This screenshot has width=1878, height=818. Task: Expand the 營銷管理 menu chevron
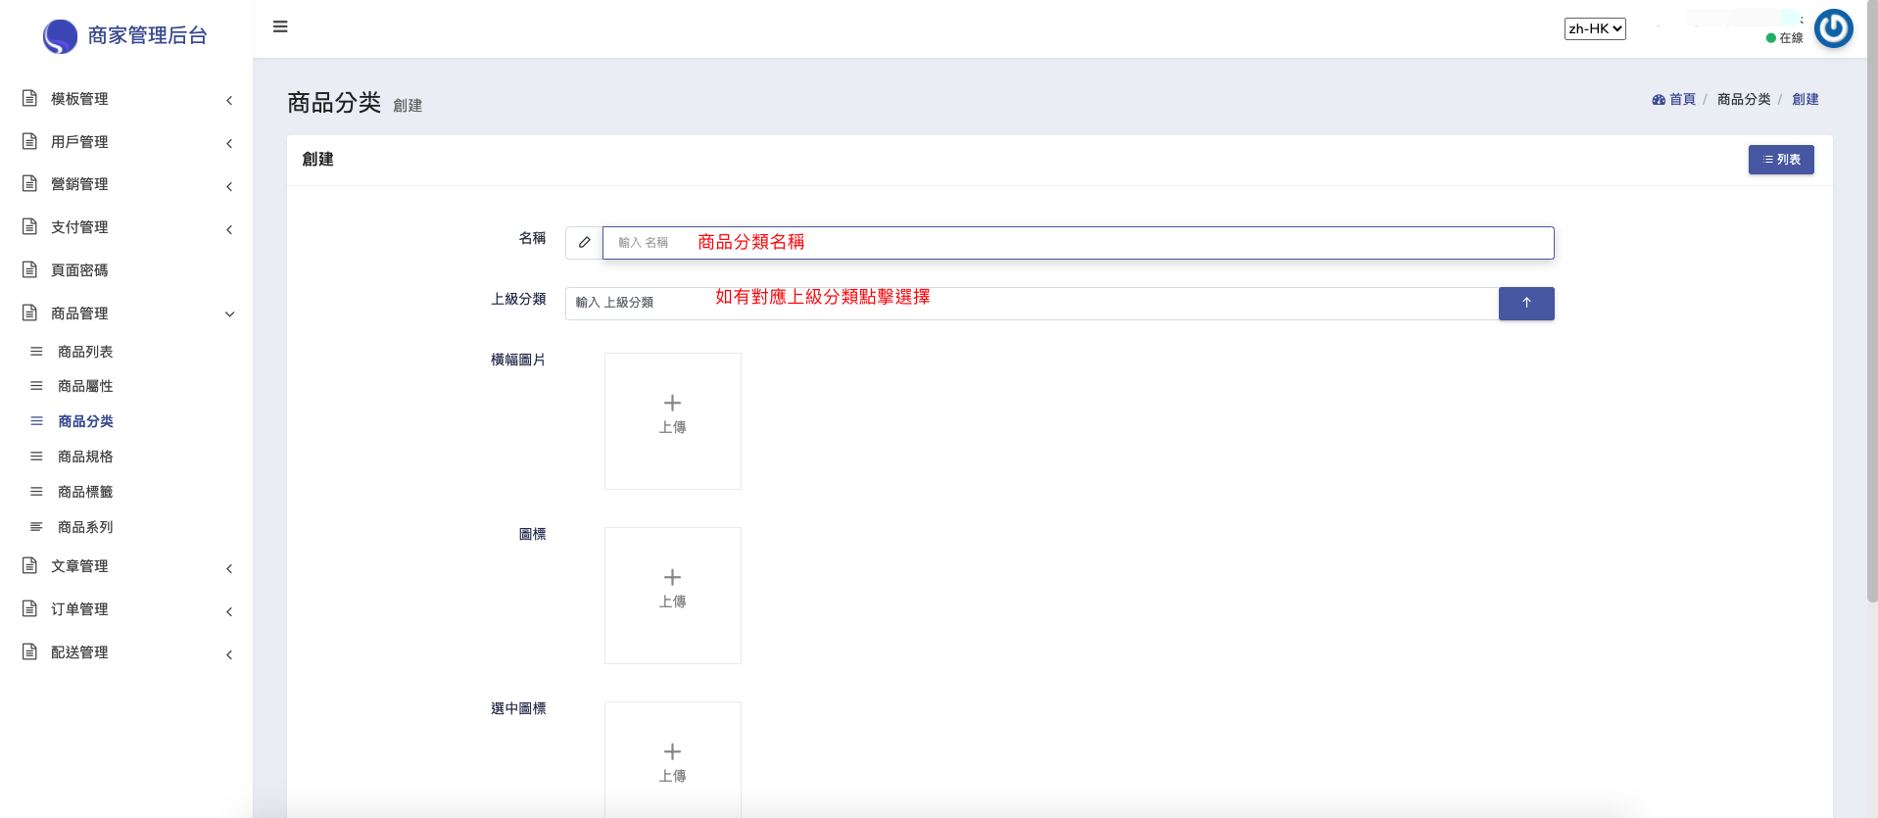tap(229, 186)
